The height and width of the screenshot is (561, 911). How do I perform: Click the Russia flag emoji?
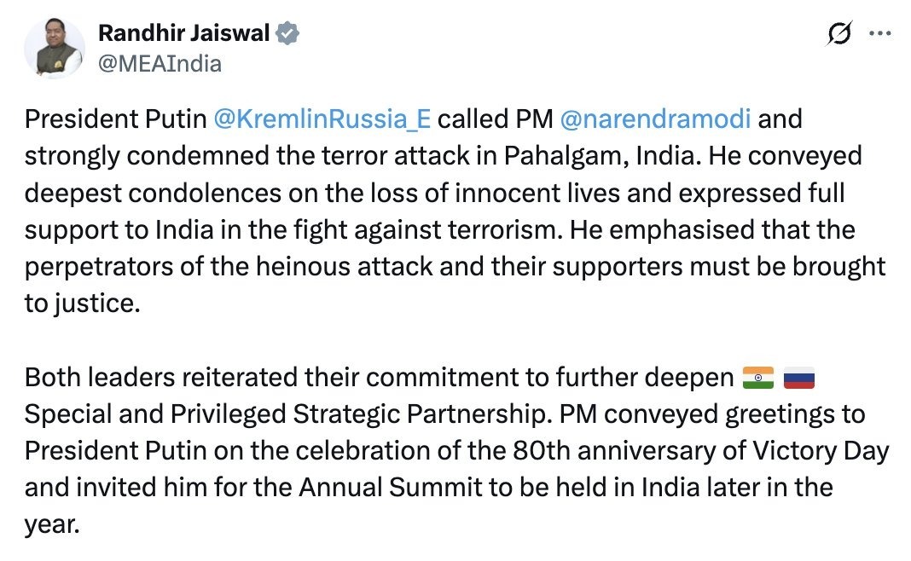click(798, 377)
